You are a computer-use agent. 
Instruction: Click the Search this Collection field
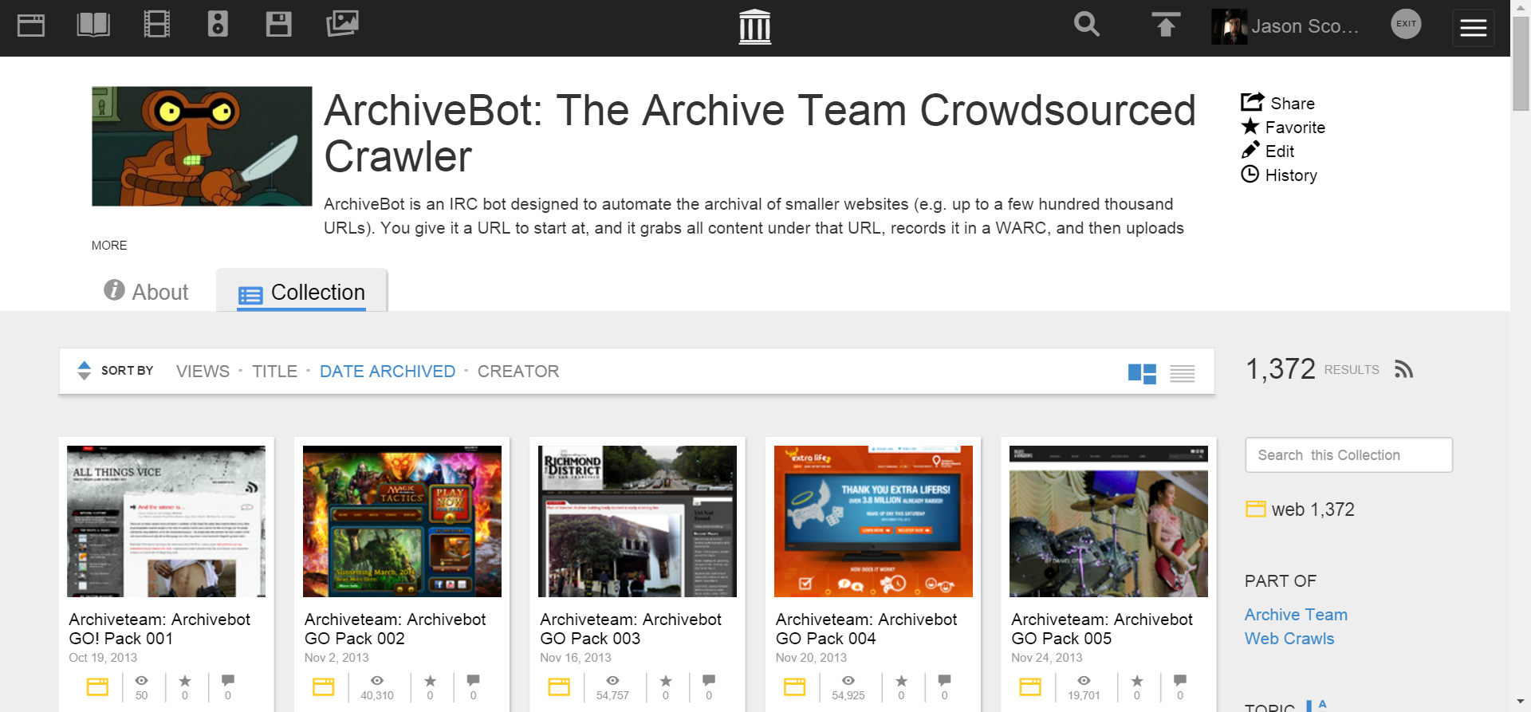click(1348, 455)
